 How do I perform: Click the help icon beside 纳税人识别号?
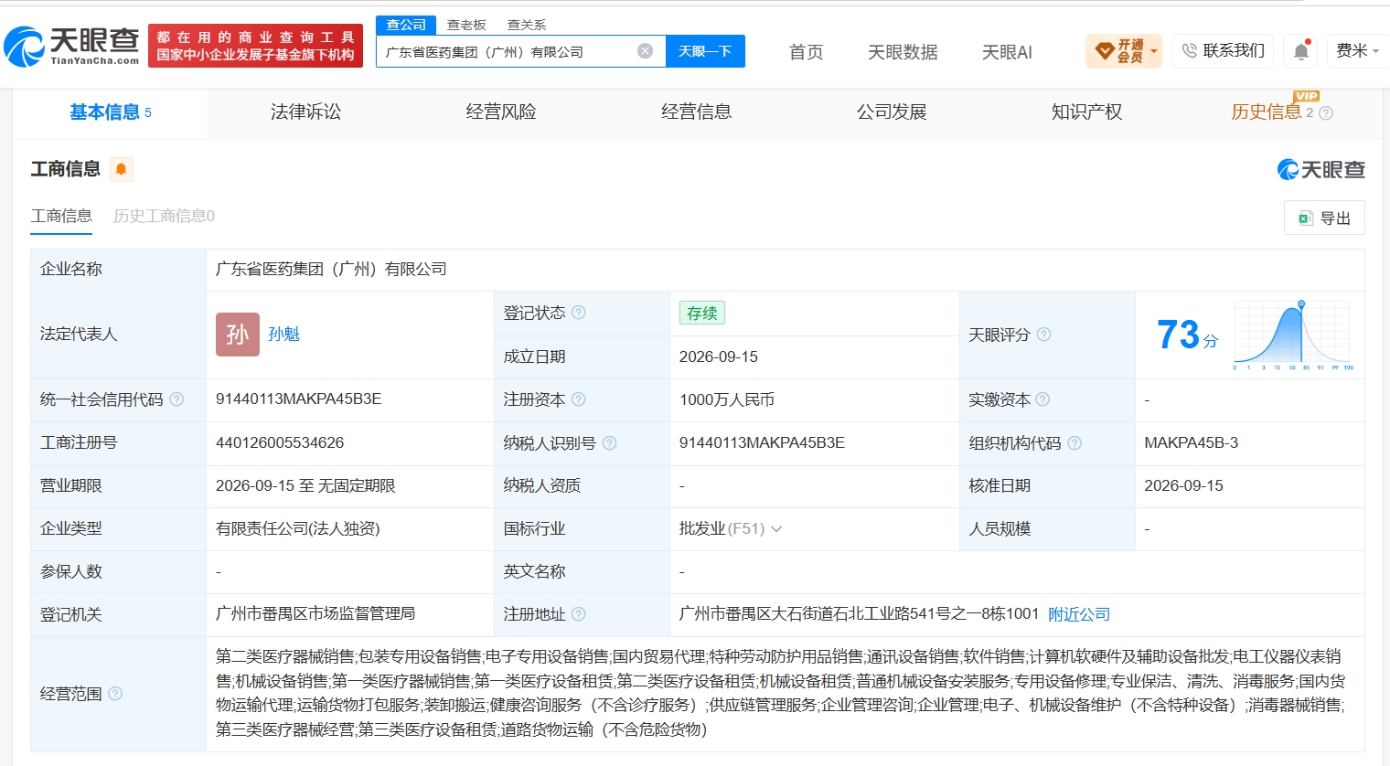click(609, 443)
